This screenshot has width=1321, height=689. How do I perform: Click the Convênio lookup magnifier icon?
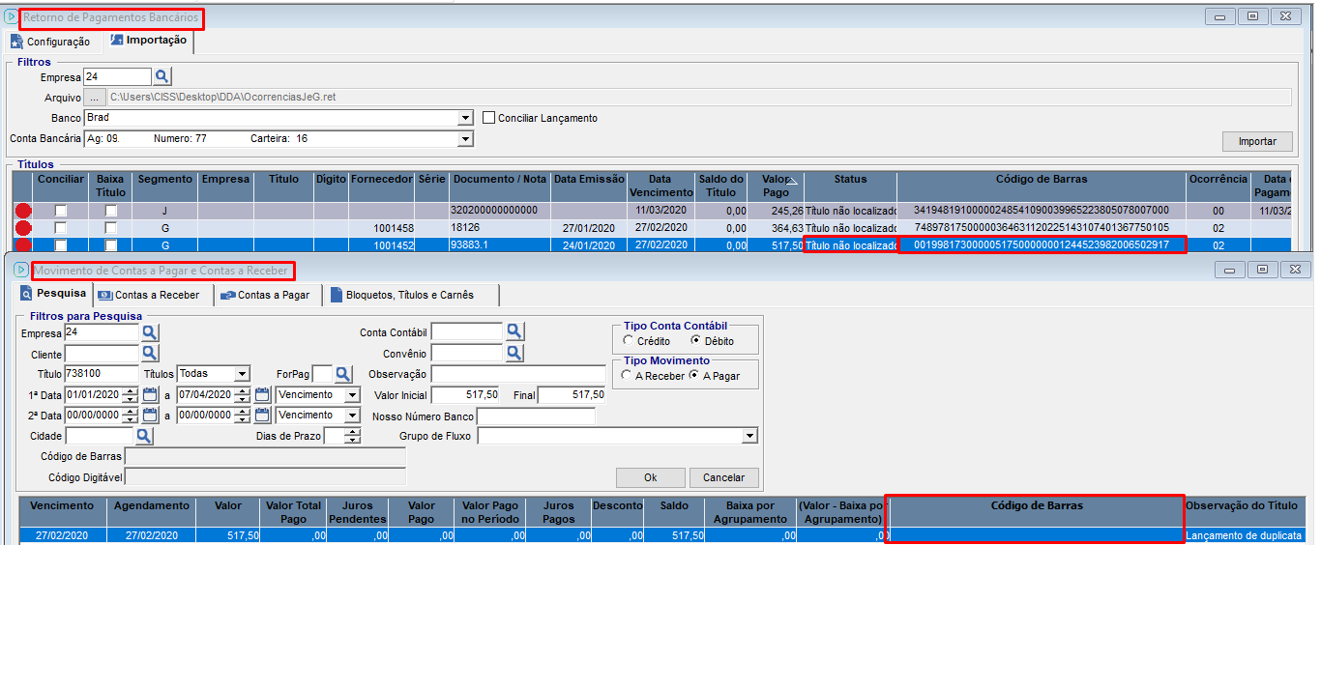514,354
